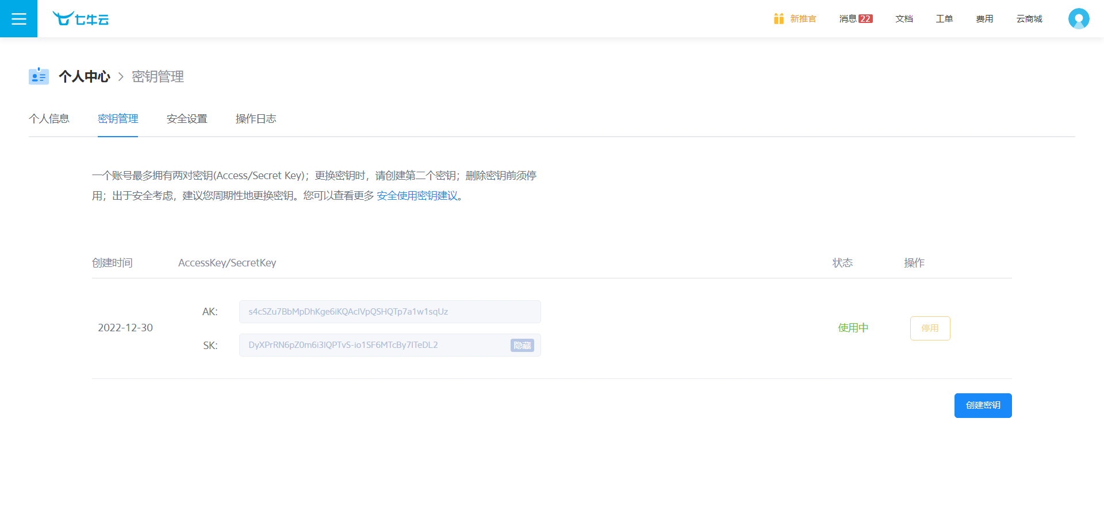This screenshot has height=519, width=1104.
Task: Switch to the 安全设置 tab
Action: coord(187,119)
